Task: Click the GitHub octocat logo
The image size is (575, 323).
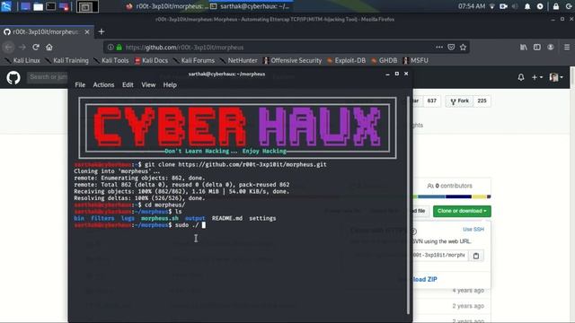Action: pyautogui.click(x=13, y=78)
